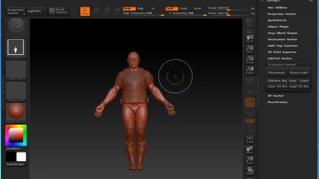Adjust the Draw Size slider

click(x=228, y=13)
